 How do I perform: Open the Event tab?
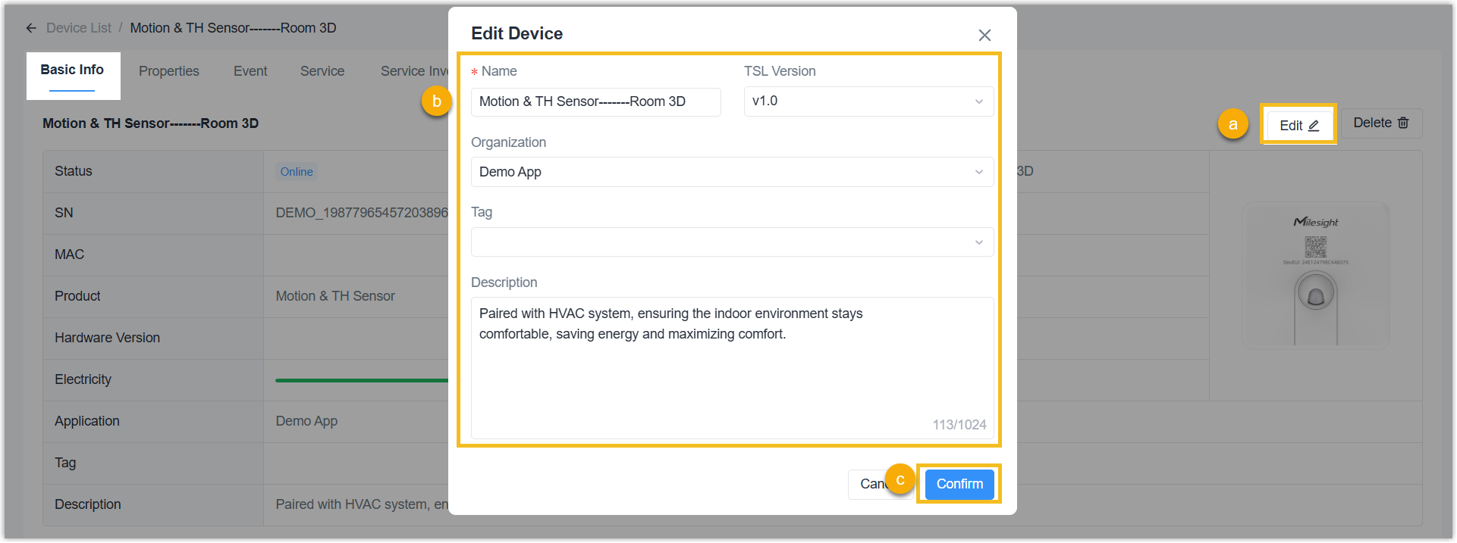(250, 71)
